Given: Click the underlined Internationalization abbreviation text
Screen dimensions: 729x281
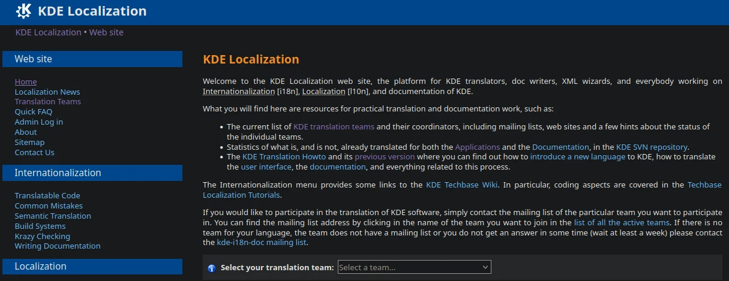Looking at the screenshot, I should (x=238, y=92).
